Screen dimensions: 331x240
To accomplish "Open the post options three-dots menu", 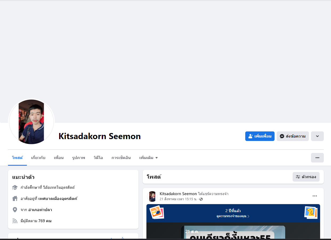I will pyautogui.click(x=315, y=196).
